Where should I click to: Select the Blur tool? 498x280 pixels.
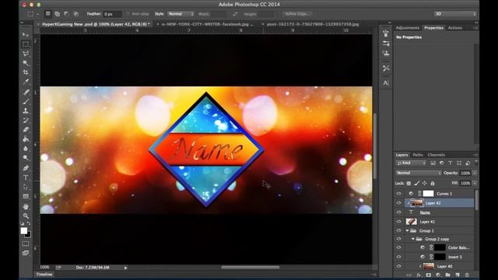click(x=26, y=149)
